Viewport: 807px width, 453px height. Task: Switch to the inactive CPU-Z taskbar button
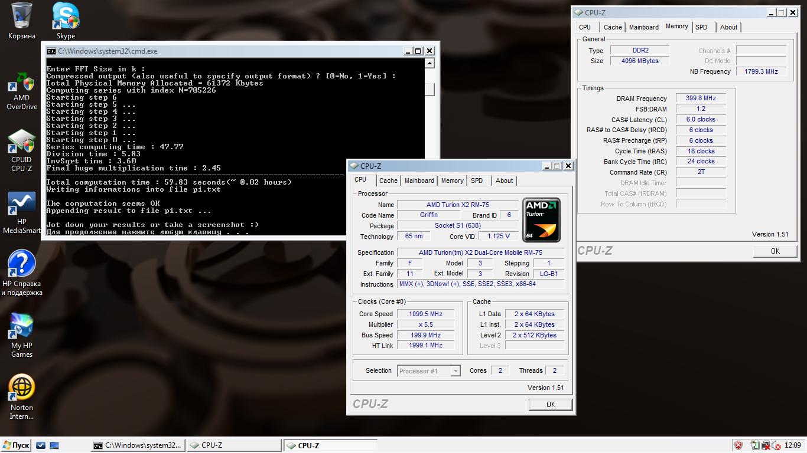click(234, 445)
